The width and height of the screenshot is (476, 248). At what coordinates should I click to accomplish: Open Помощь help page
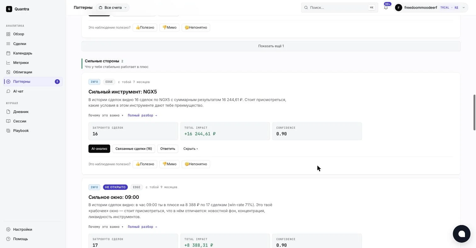pyautogui.click(x=33, y=239)
